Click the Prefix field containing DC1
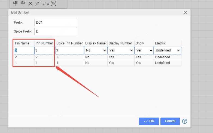Screen dimensions: 213x133 56,22
